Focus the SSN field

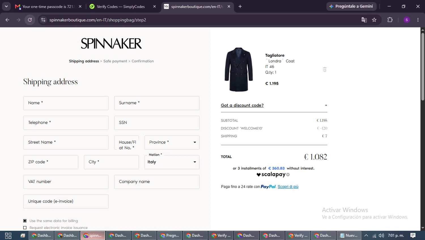(x=157, y=123)
